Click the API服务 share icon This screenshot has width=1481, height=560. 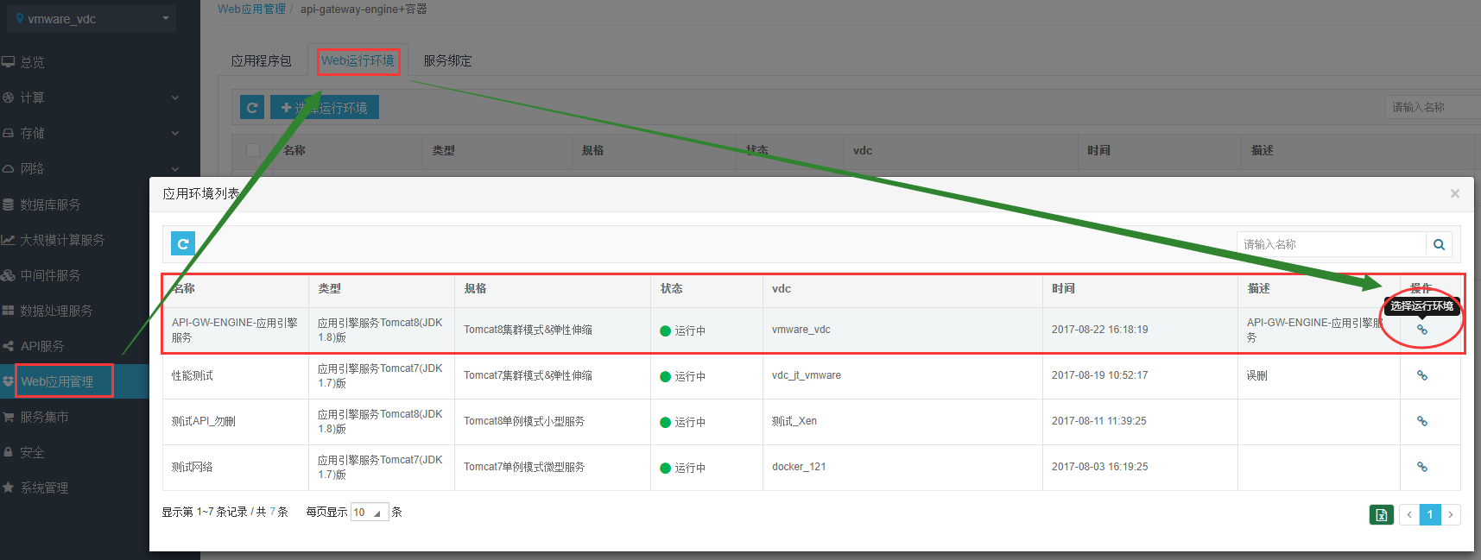pyautogui.click(x=8, y=346)
